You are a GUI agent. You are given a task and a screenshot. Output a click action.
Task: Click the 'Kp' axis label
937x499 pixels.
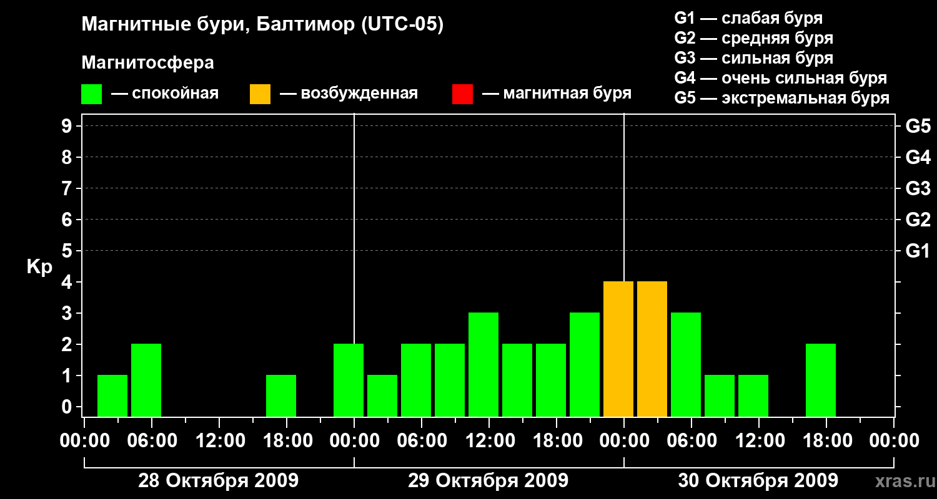coord(39,268)
